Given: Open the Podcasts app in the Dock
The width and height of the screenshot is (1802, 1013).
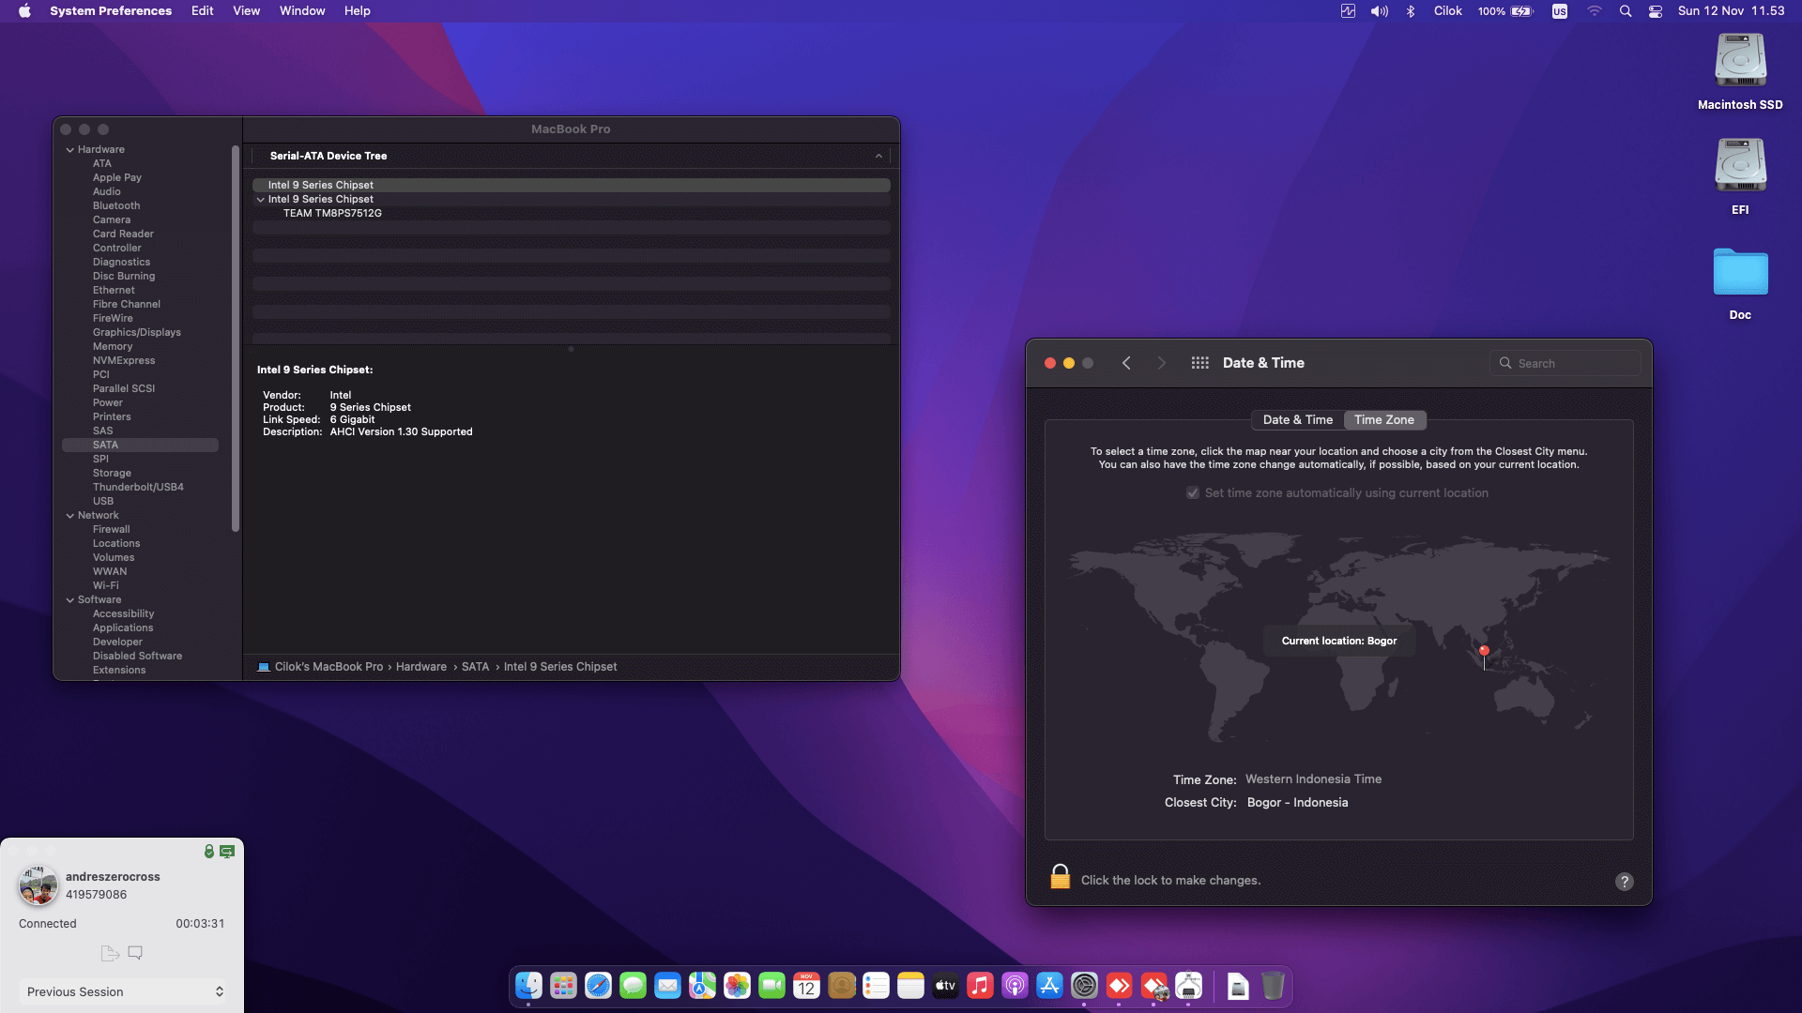Looking at the screenshot, I should click(1015, 986).
